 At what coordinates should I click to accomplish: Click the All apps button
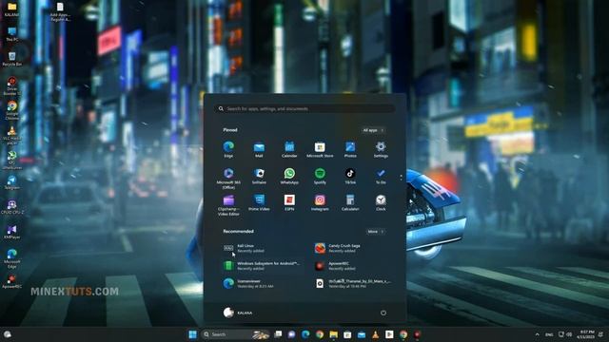pyautogui.click(x=373, y=130)
